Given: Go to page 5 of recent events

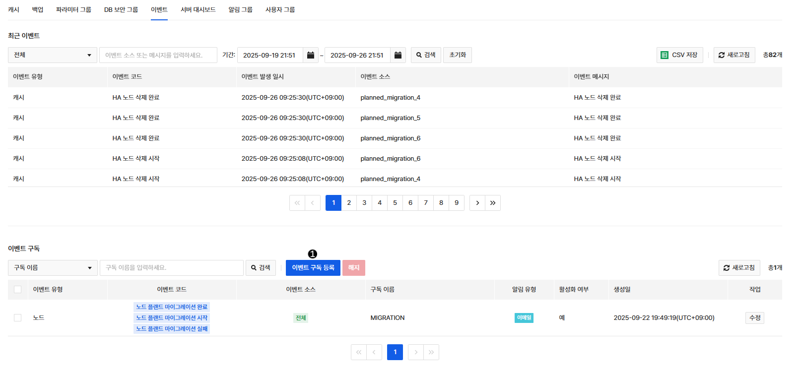Looking at the screenshot, I should click(395, 203).
